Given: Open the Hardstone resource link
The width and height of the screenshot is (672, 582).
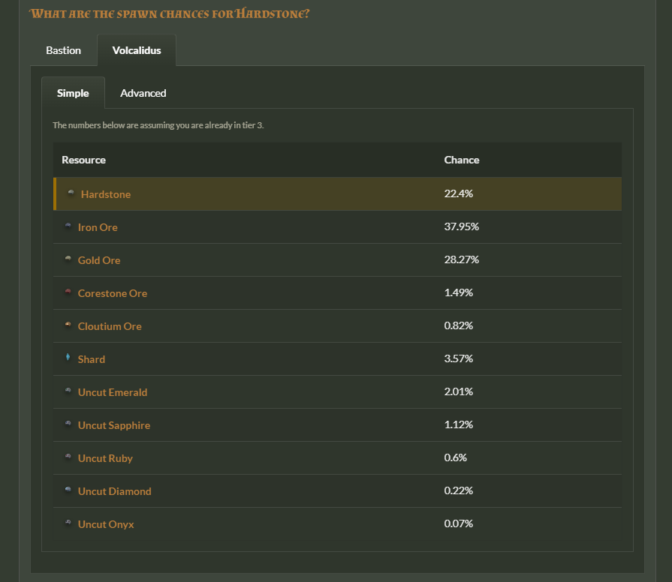Looking at the screenshot, I should [106, 194].
